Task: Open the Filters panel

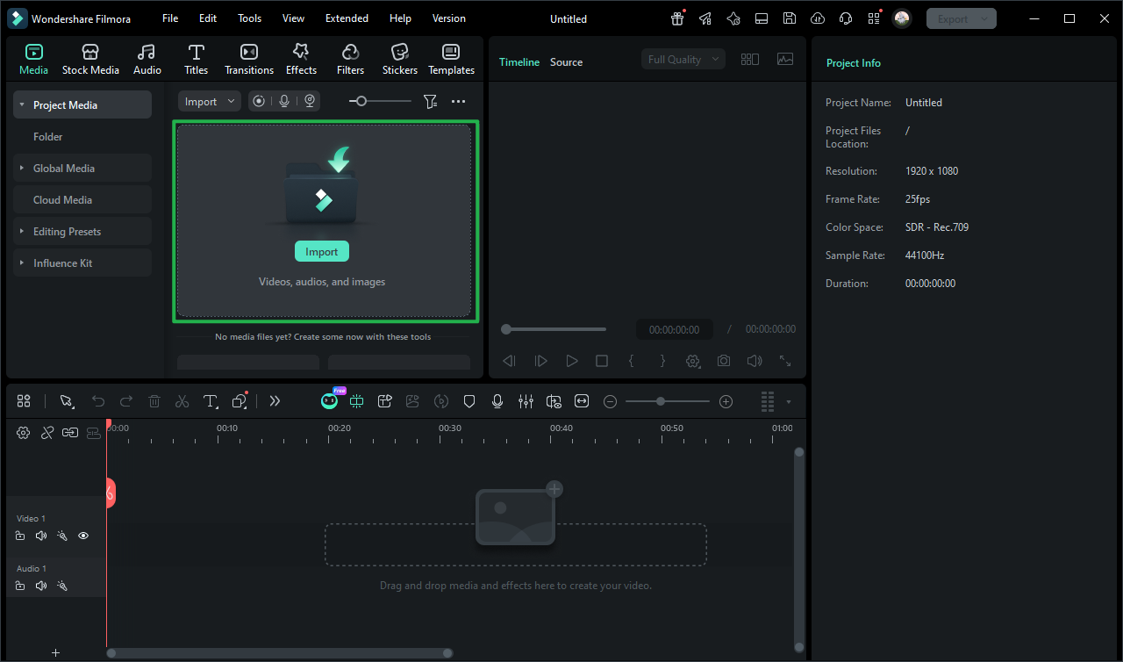Action: [x=350, y=60]
